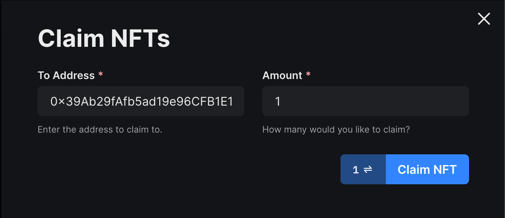Screen dimensions: 505x218
Task: Toggle the quantity selector segment on the button
Action: 363,169
